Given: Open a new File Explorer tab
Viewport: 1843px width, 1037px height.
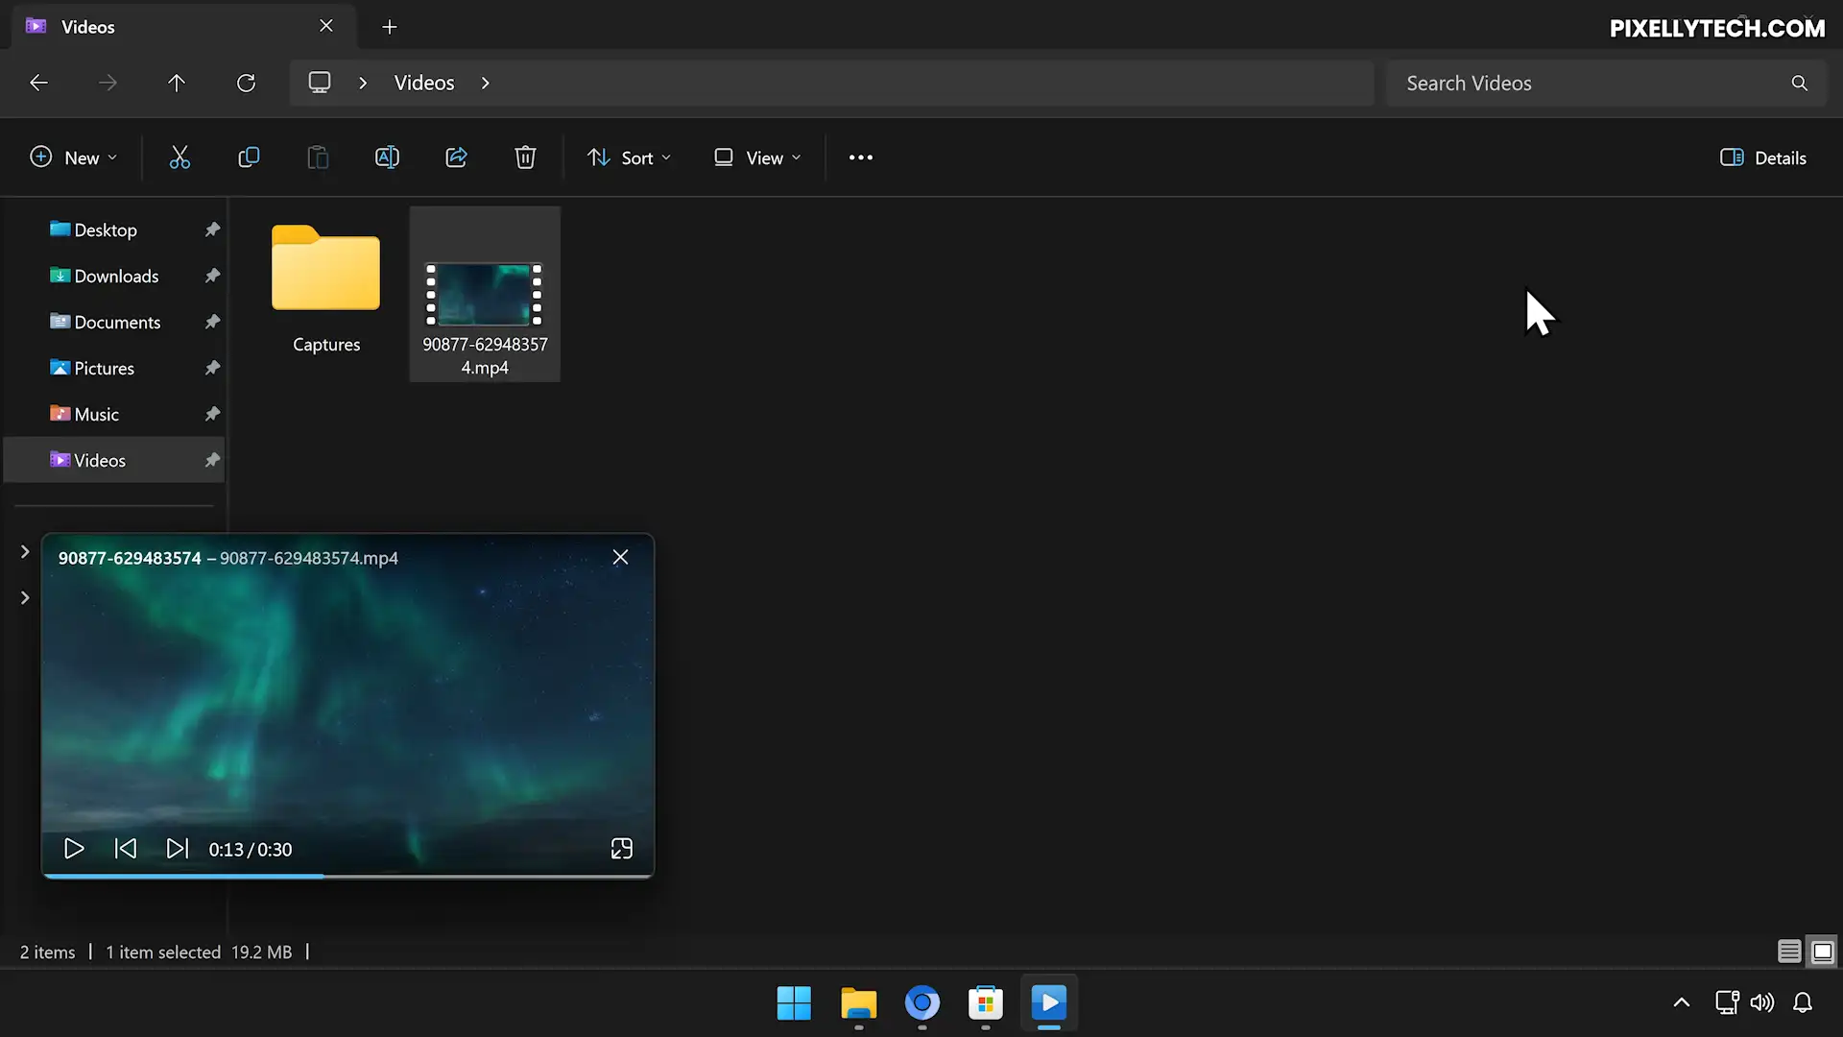Looking at the screenshot, I should 390,27.
